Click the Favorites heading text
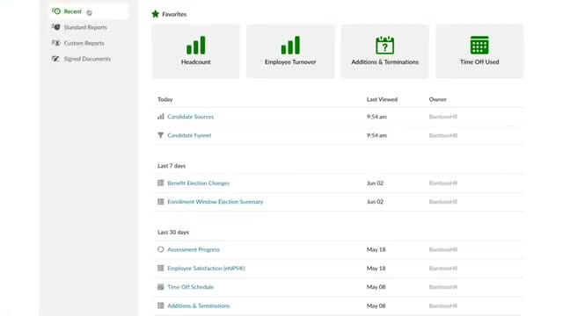The height and width of the screenshot is (316, 563). [174, 14]
